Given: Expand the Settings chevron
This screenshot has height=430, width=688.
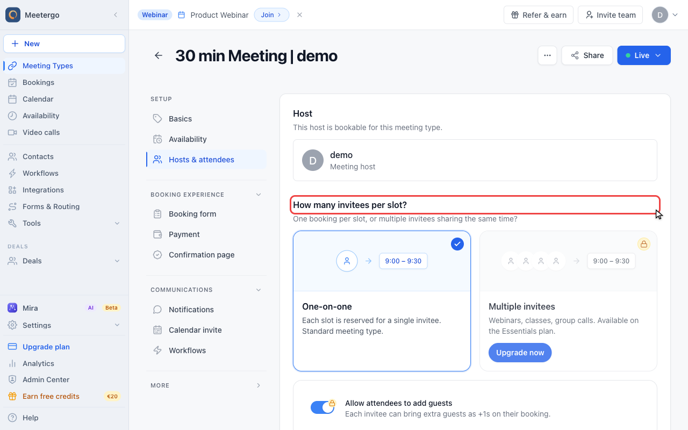Looking at the screenshot, I should coord(117,325).
